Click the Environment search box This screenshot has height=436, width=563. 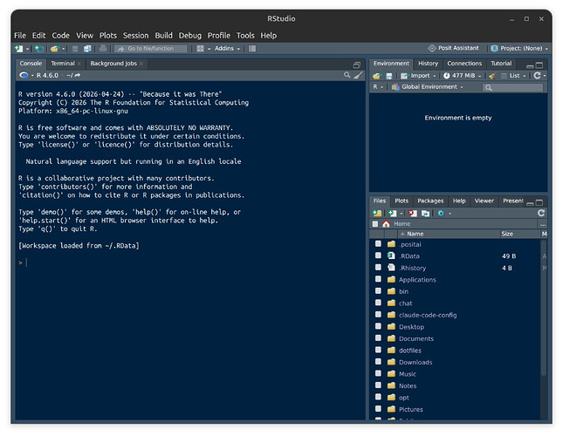(512, 87)
